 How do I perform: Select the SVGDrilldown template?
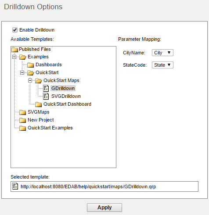pyautogui.click(x=66, y=96)
